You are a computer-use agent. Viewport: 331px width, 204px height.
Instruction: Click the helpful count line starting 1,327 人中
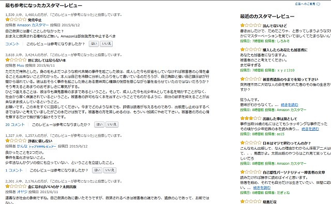64,135
